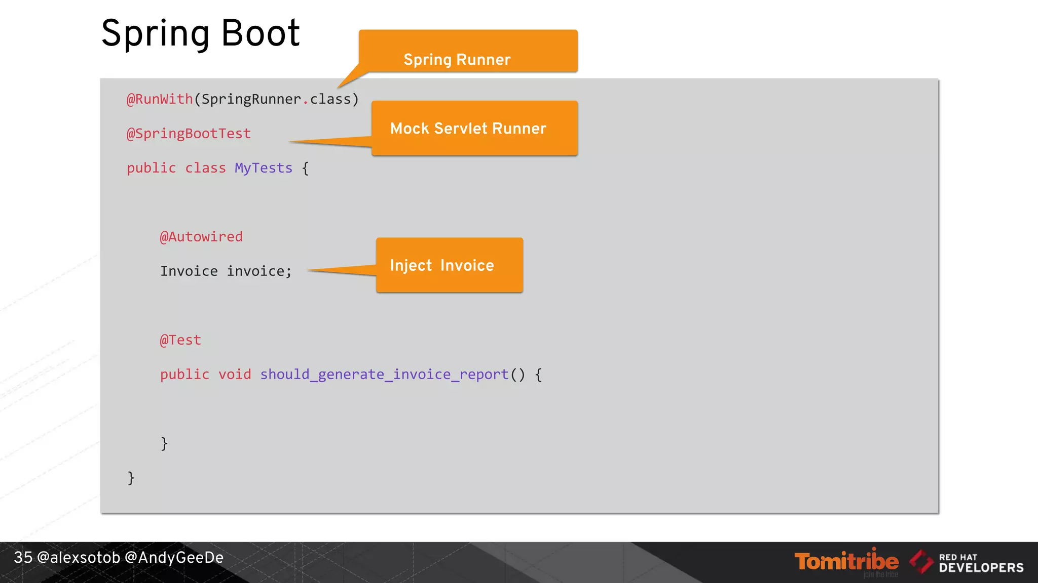This screenshot has width=1038, height=583.
Task: Click the Spring Boot slide title
Action: click(201, 33)
